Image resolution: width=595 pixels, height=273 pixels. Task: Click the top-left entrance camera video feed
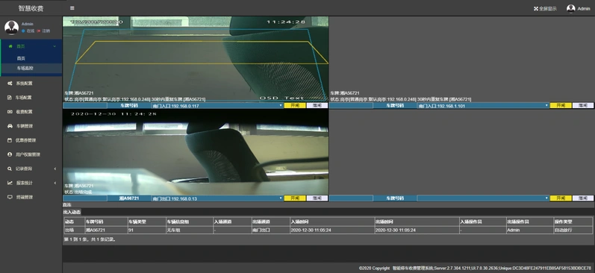tap(196, 59)
